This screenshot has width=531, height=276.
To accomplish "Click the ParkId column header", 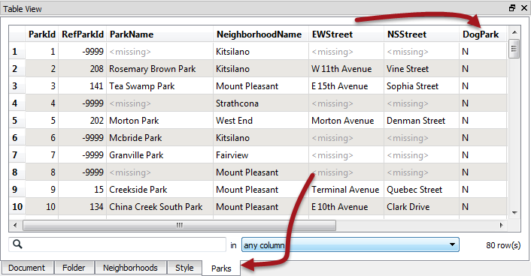I will (41, 34).
